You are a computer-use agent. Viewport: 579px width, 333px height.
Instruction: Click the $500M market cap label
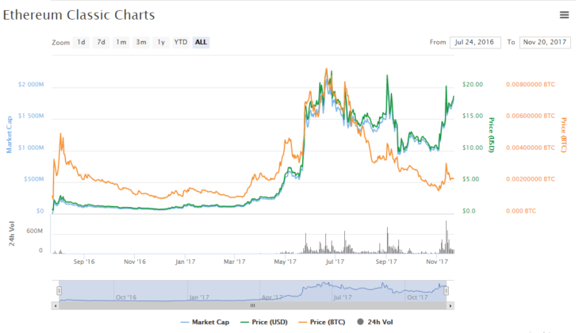tap(33, 179)
